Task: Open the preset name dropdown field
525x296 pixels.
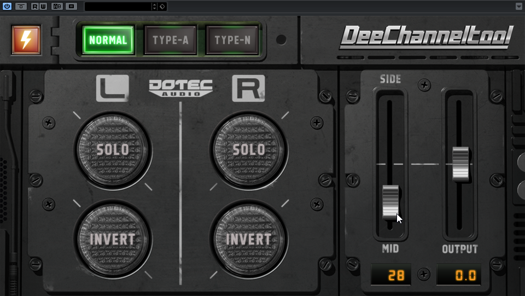Action: click(118, 7)
